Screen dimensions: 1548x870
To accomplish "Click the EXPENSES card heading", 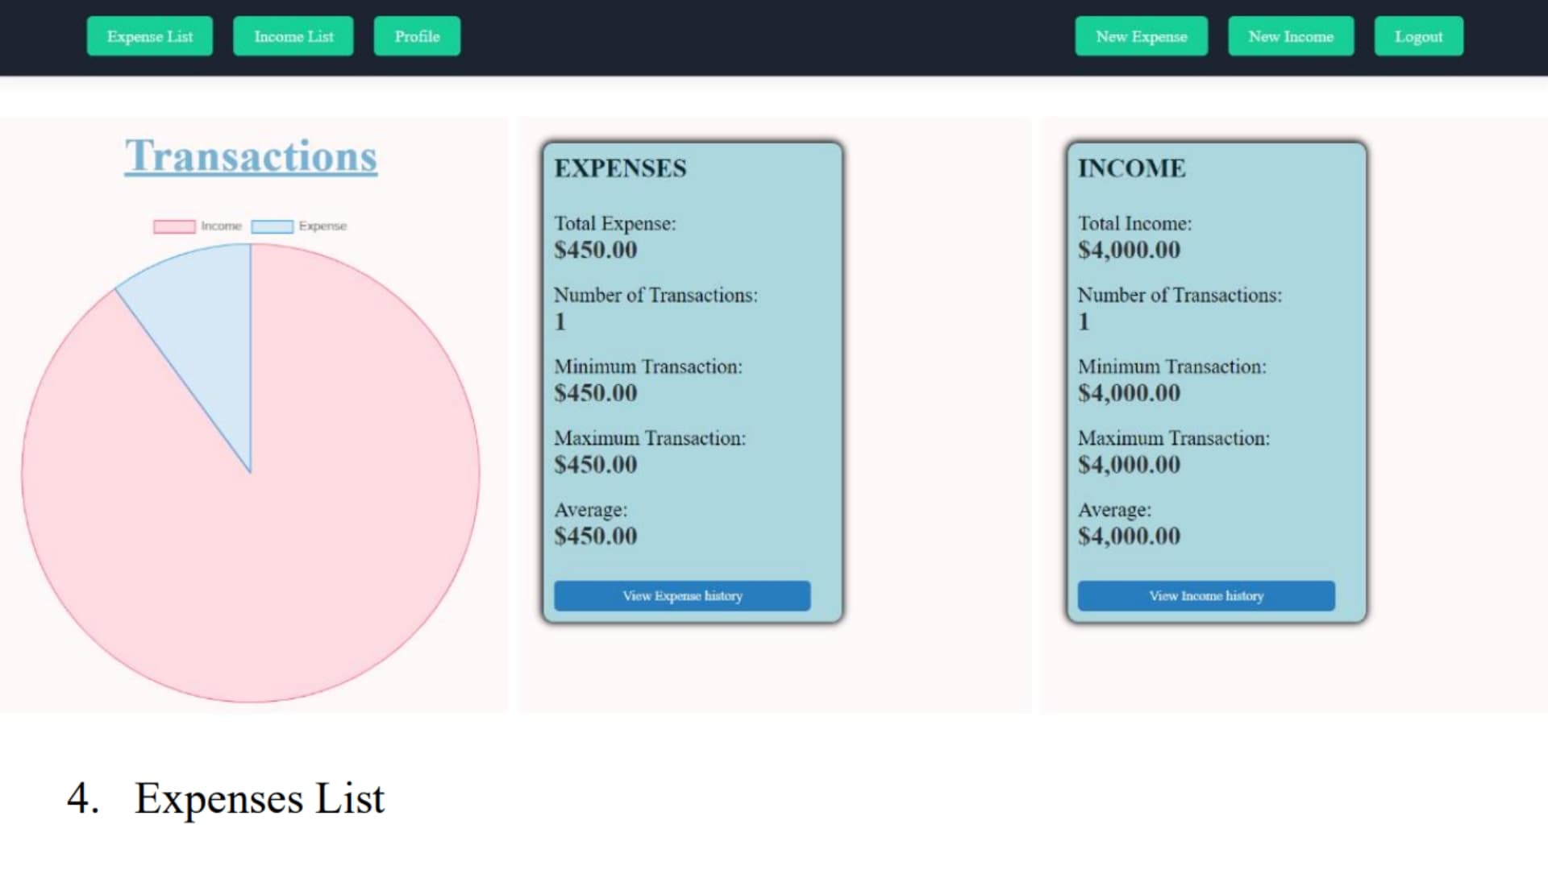I will [x=620, y=168].
